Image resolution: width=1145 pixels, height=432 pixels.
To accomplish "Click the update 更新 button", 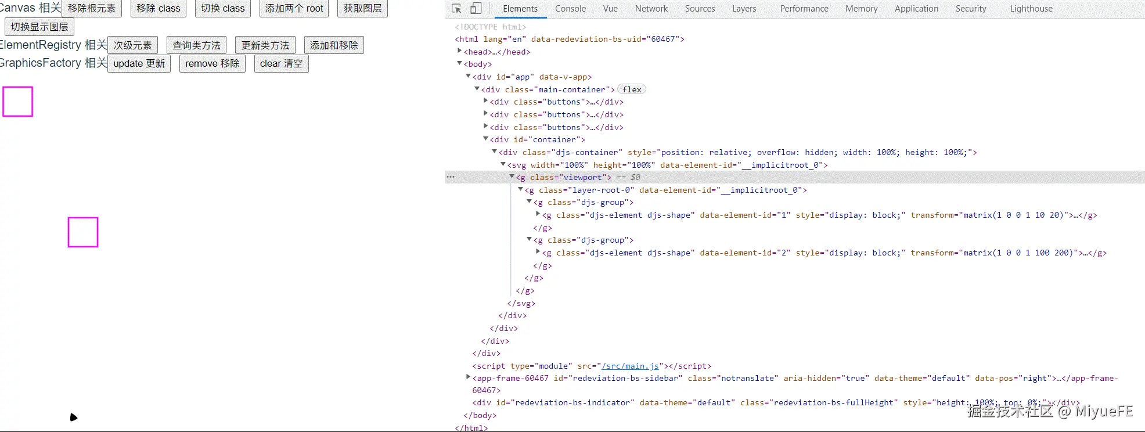I will 139,63.
